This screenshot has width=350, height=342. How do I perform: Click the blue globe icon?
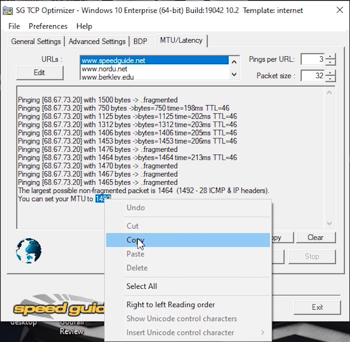[29, 251]
